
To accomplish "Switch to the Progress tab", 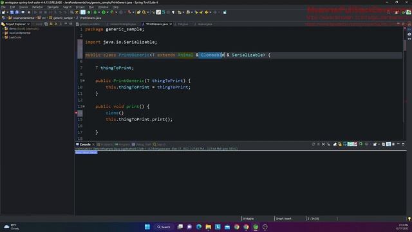I will point(122,144).
